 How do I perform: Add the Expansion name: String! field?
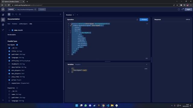click(9, 94)
